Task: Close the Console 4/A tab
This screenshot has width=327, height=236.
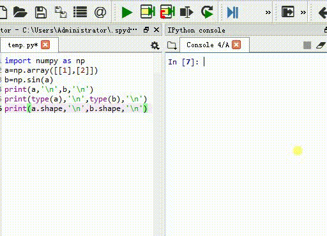Action: (x=236, y=45)
